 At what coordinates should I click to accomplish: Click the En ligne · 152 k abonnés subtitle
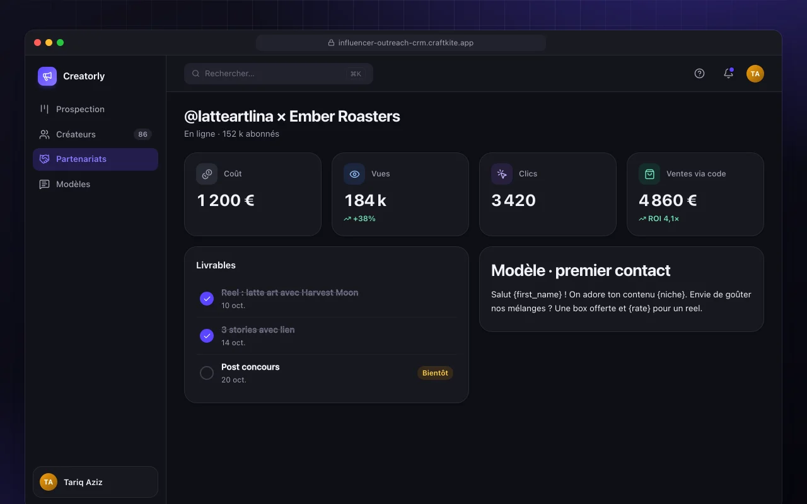click(231, 134)
